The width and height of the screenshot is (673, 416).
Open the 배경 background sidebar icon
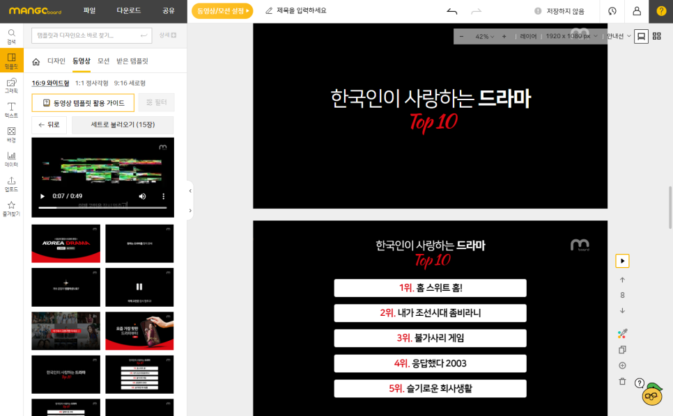pos(12,134)
